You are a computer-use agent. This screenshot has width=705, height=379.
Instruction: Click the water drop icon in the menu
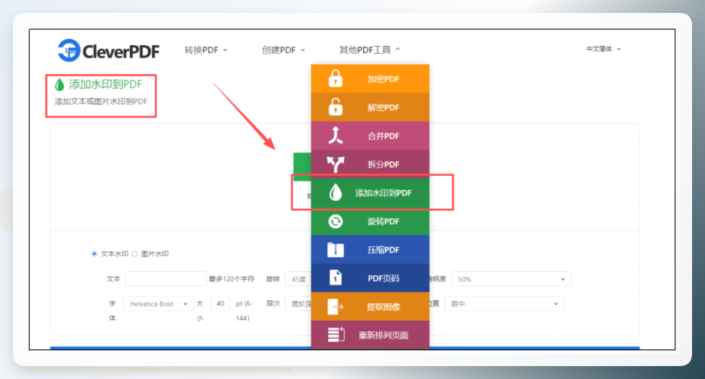(x=335, y=193)
